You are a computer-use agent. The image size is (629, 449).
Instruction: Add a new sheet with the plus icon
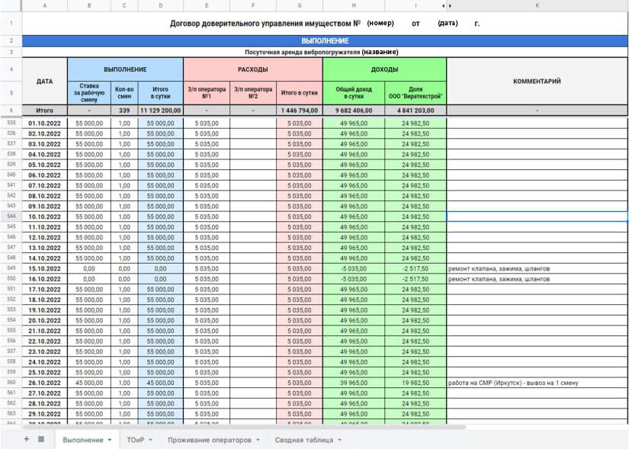27,439
